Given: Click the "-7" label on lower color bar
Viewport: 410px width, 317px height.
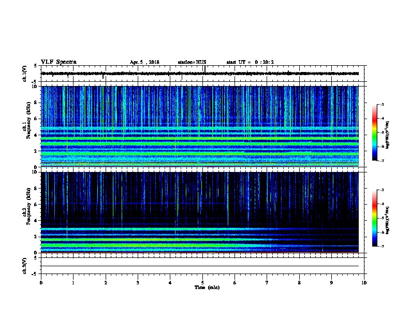Looking at the screenshot, I should click(382, 247).
